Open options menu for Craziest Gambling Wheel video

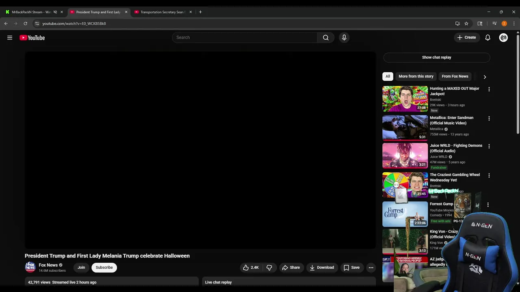click(489, 176)
